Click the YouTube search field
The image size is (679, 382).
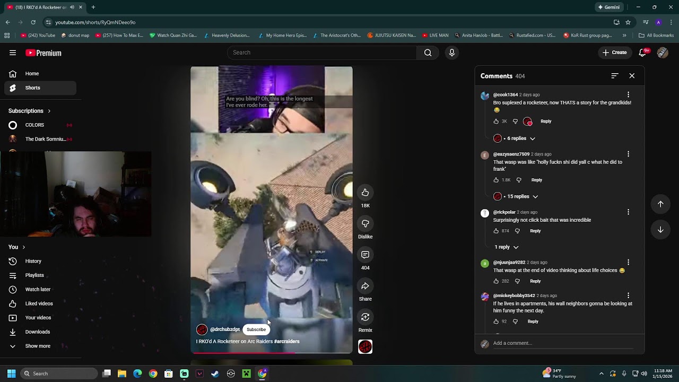[322, 53]
